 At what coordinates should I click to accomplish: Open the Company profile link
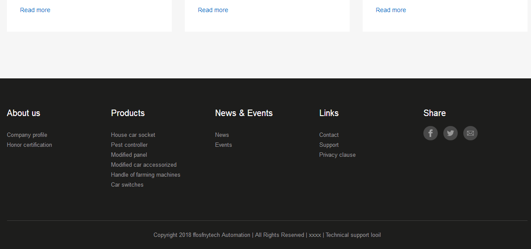(x=27, y=135)
